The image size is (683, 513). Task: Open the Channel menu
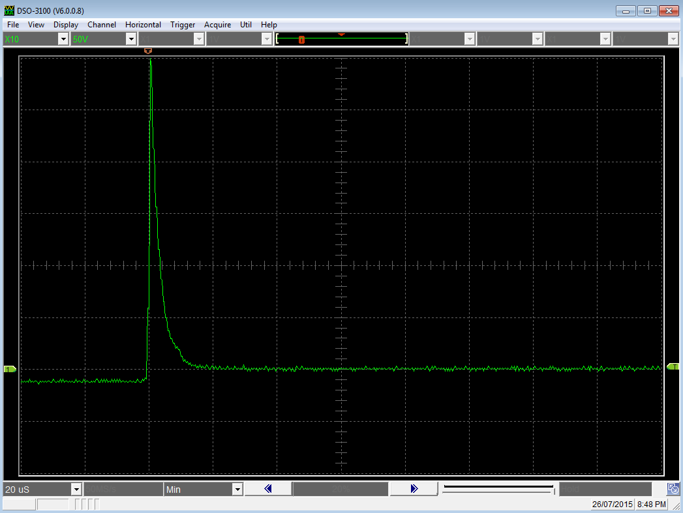coord(102,25)
